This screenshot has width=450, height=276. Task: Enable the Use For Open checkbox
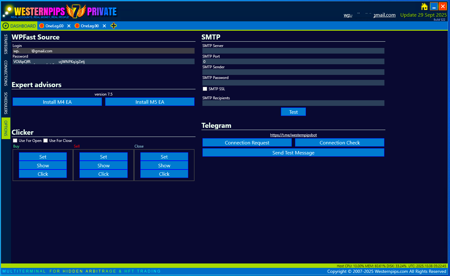click(x=15, y=141)
